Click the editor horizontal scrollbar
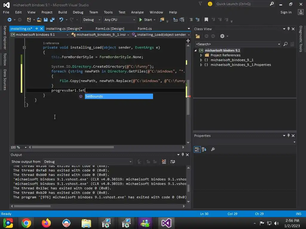Screen dimensions: 306x229 point(73,147)
